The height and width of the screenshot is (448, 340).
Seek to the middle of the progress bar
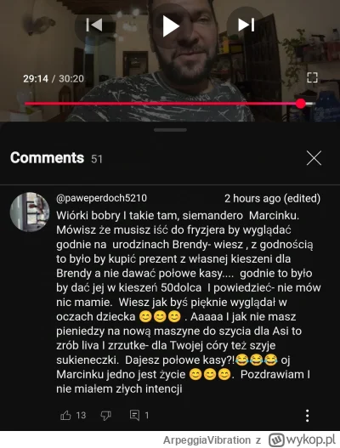coord(170,104)
